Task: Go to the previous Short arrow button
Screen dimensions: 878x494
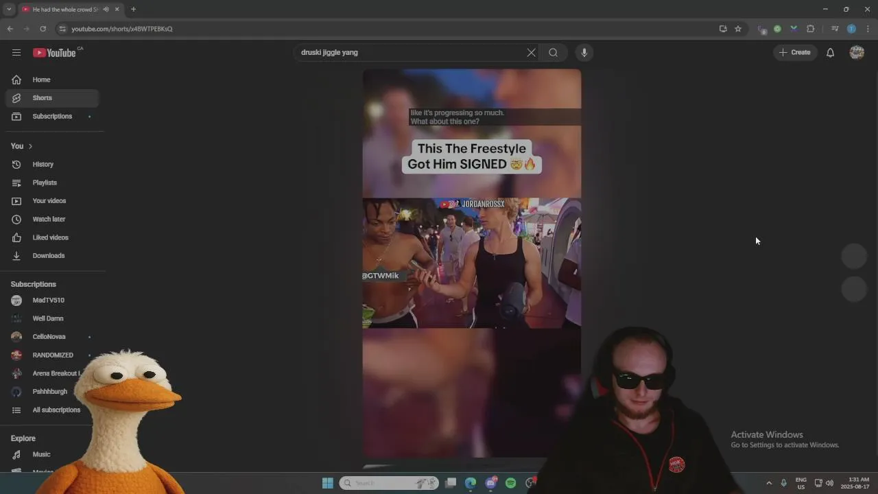Action: (855, 256)
